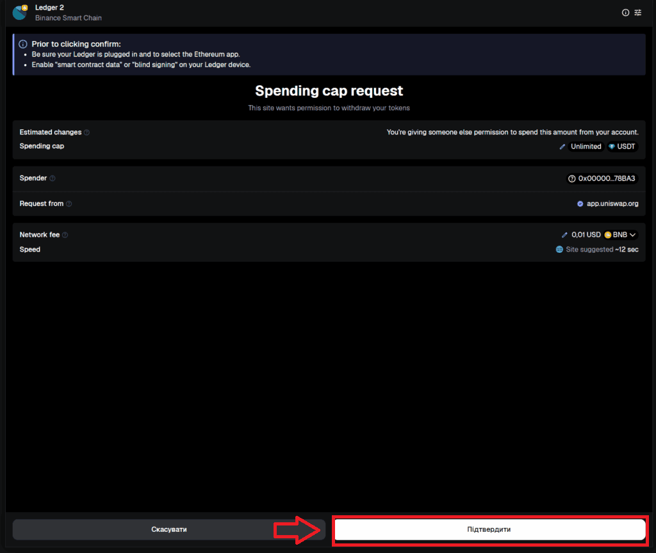This screenshot has height=553, width=656.
Task: Click the question icon beside spender address
Action: pyautogui.click(x=572, y=179)
